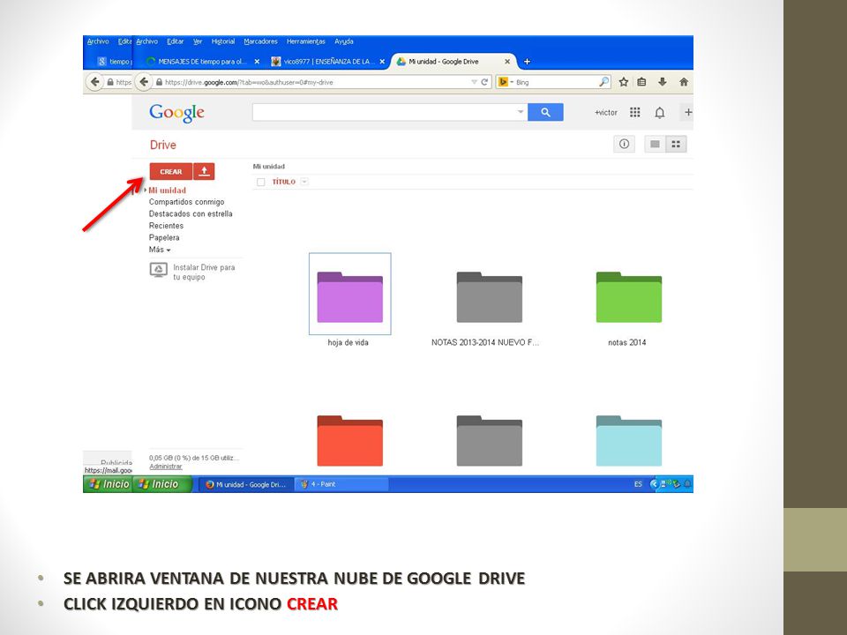Select Mi unidad in the sidebar
Screen dimensions: 847x635
click(x=168, y=190)
